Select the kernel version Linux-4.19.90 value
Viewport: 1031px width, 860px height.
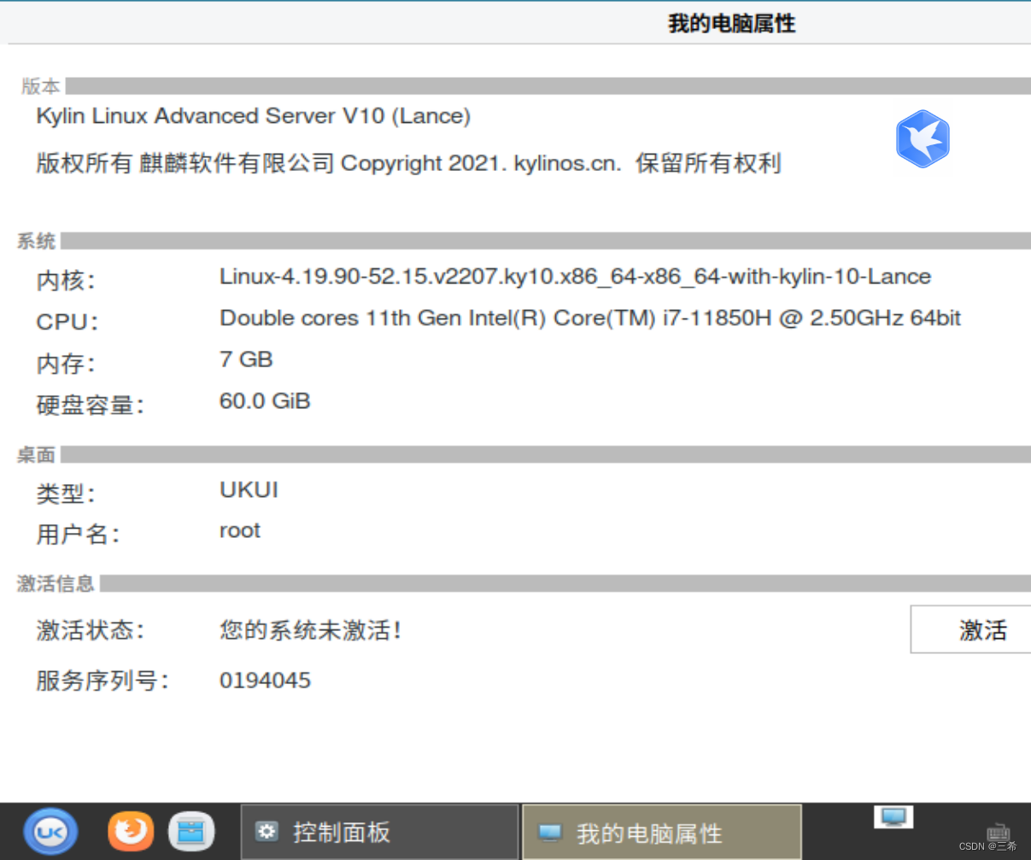click(x=575, y=277)
